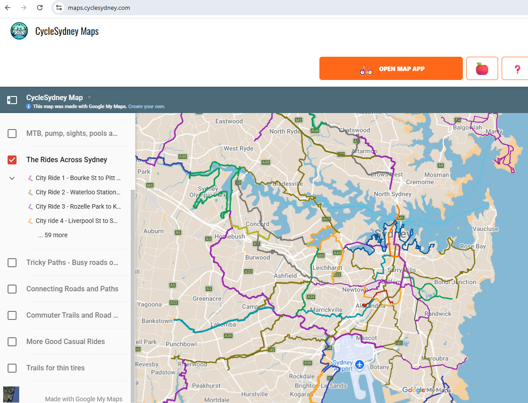
Task: Enable the Connecting Roads and Paths layer
Action: (12, 289)
